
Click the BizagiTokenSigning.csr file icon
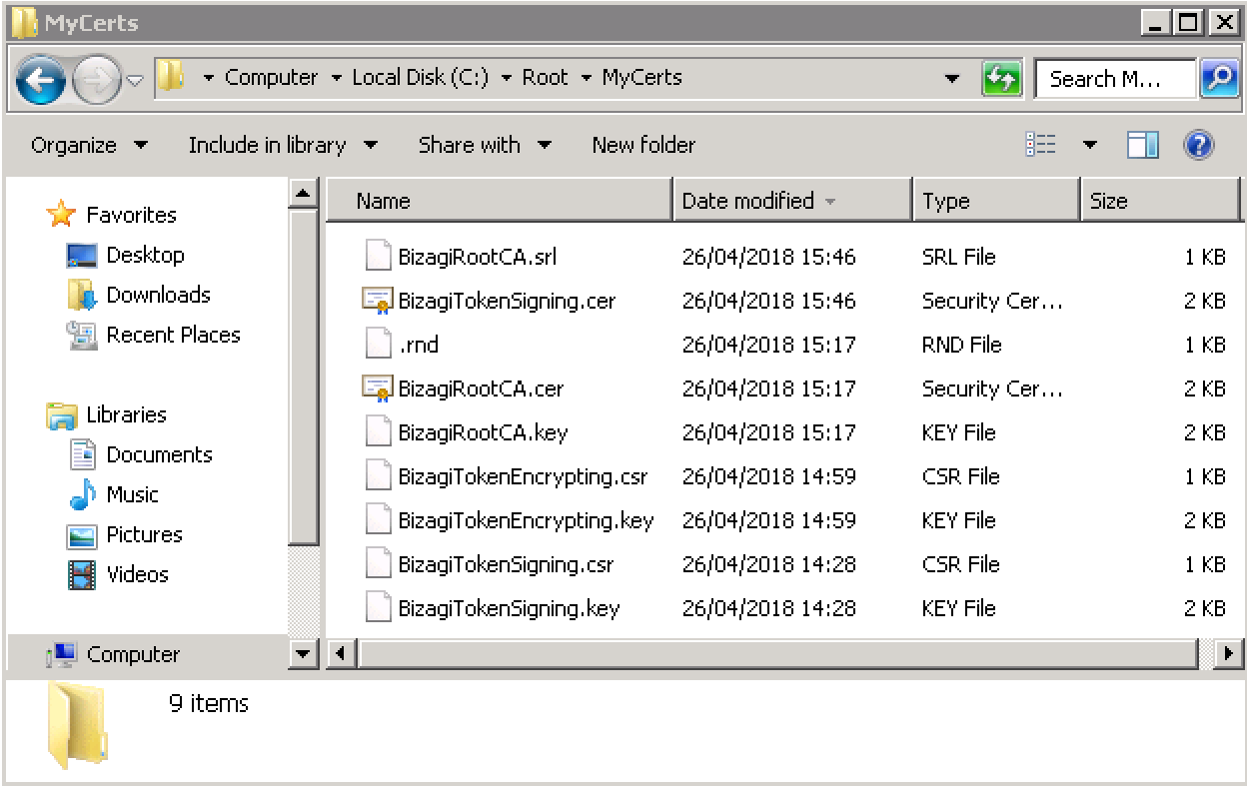pyautogui.click(x=378, y=564)
